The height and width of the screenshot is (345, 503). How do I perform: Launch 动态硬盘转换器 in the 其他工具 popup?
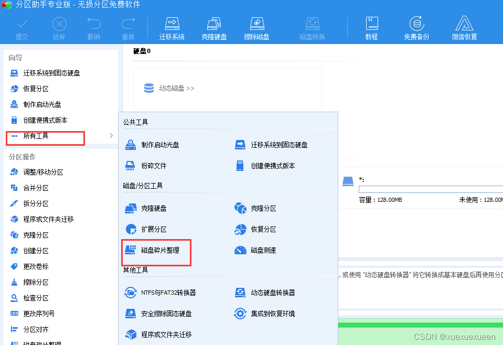(x=265, y=293)
